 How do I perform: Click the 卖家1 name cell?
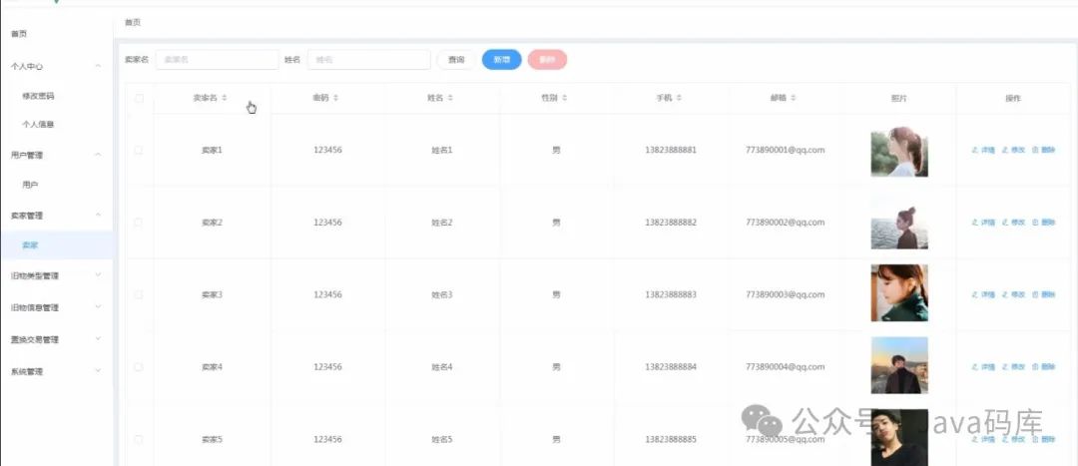pyautogui.click(x=212, y=150)
